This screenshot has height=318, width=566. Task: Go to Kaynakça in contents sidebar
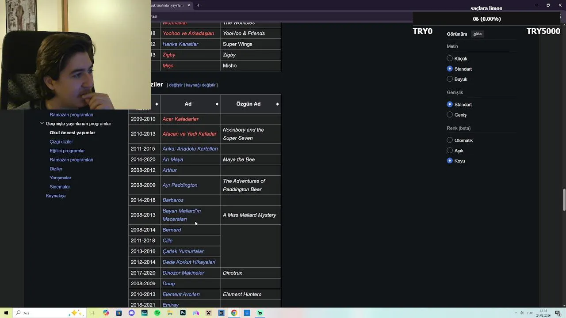click(56, 196)
